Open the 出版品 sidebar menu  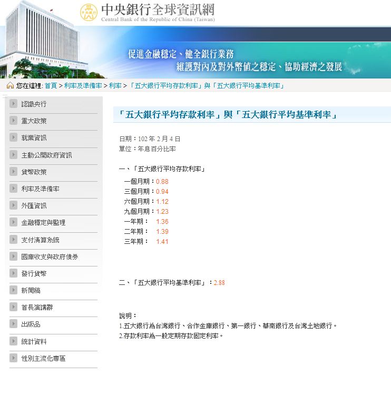coord(31,324)
